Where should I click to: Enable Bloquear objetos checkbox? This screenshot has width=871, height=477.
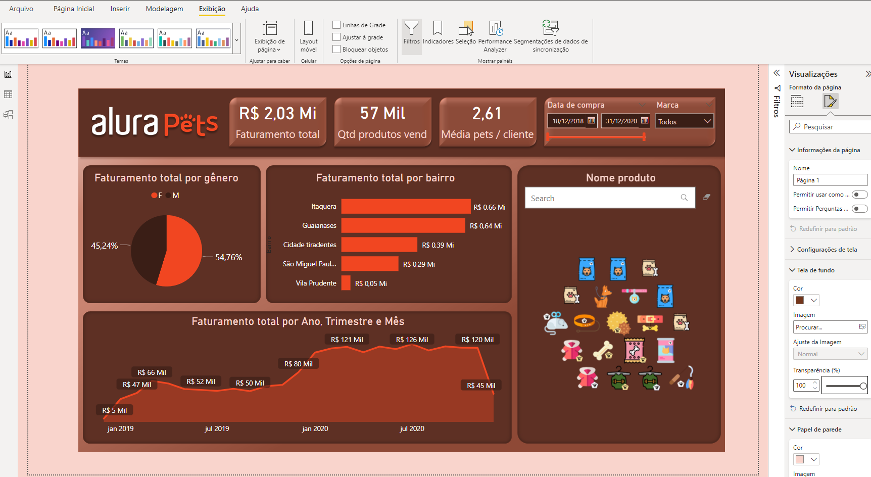point(336,49)
